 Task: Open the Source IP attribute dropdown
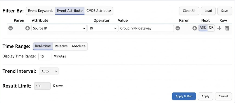59,28
